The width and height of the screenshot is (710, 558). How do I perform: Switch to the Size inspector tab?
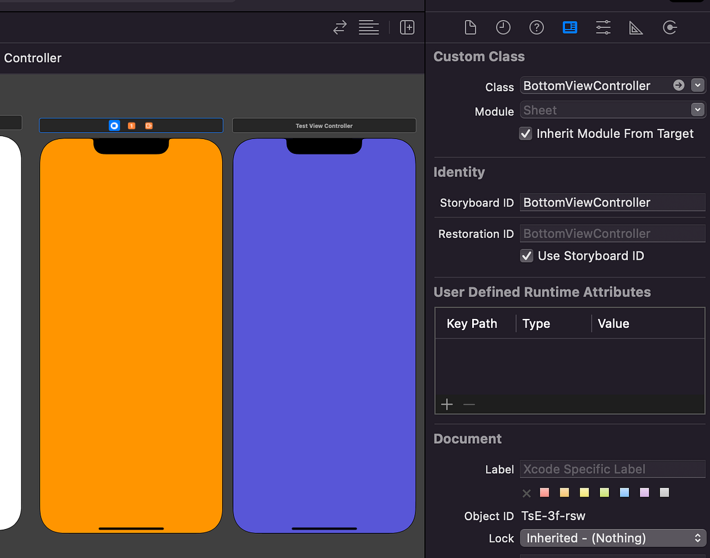pos(636,27)
